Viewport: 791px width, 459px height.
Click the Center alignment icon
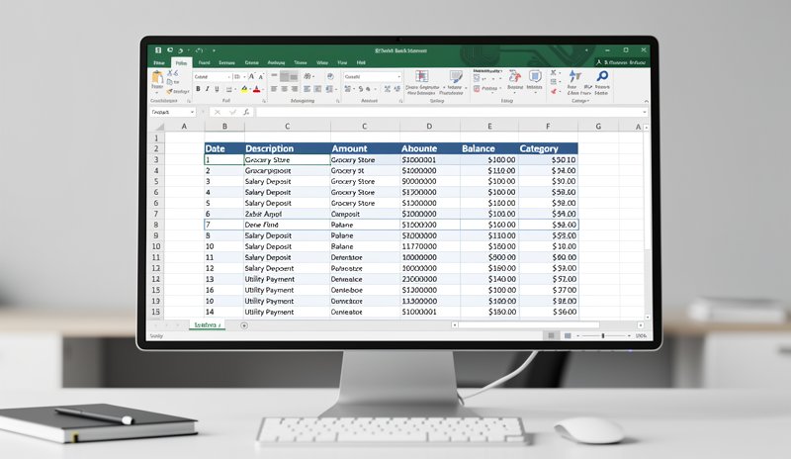click(x=284, y=89)
